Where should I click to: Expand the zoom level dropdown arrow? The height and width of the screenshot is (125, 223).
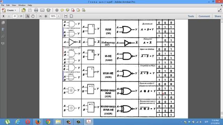[x=59, y=16]
